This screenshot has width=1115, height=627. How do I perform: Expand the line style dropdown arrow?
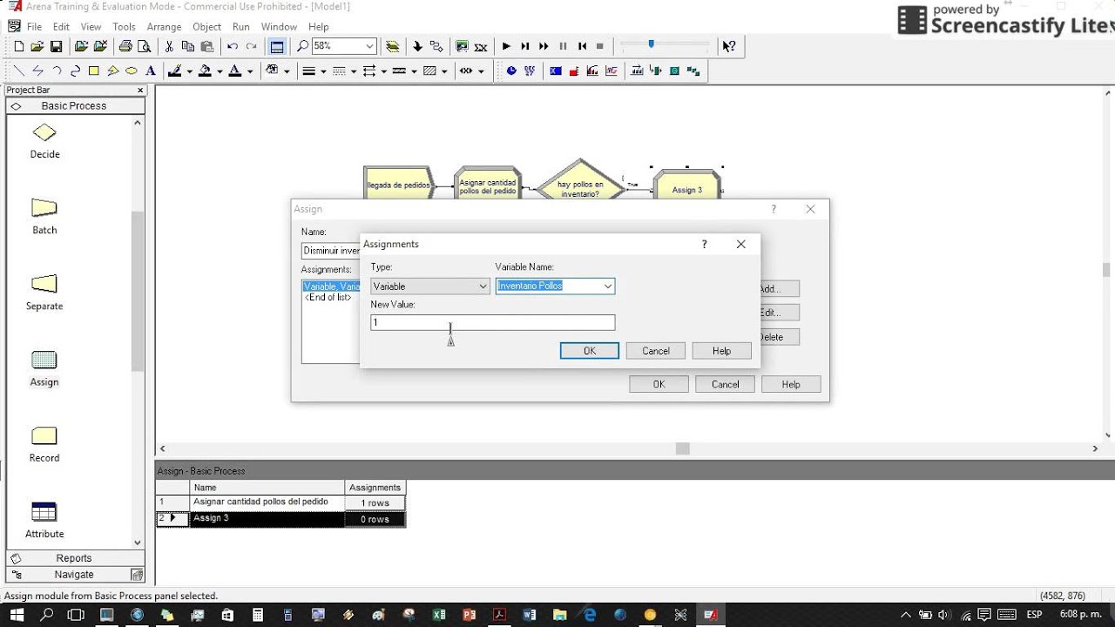click(354, 71)
